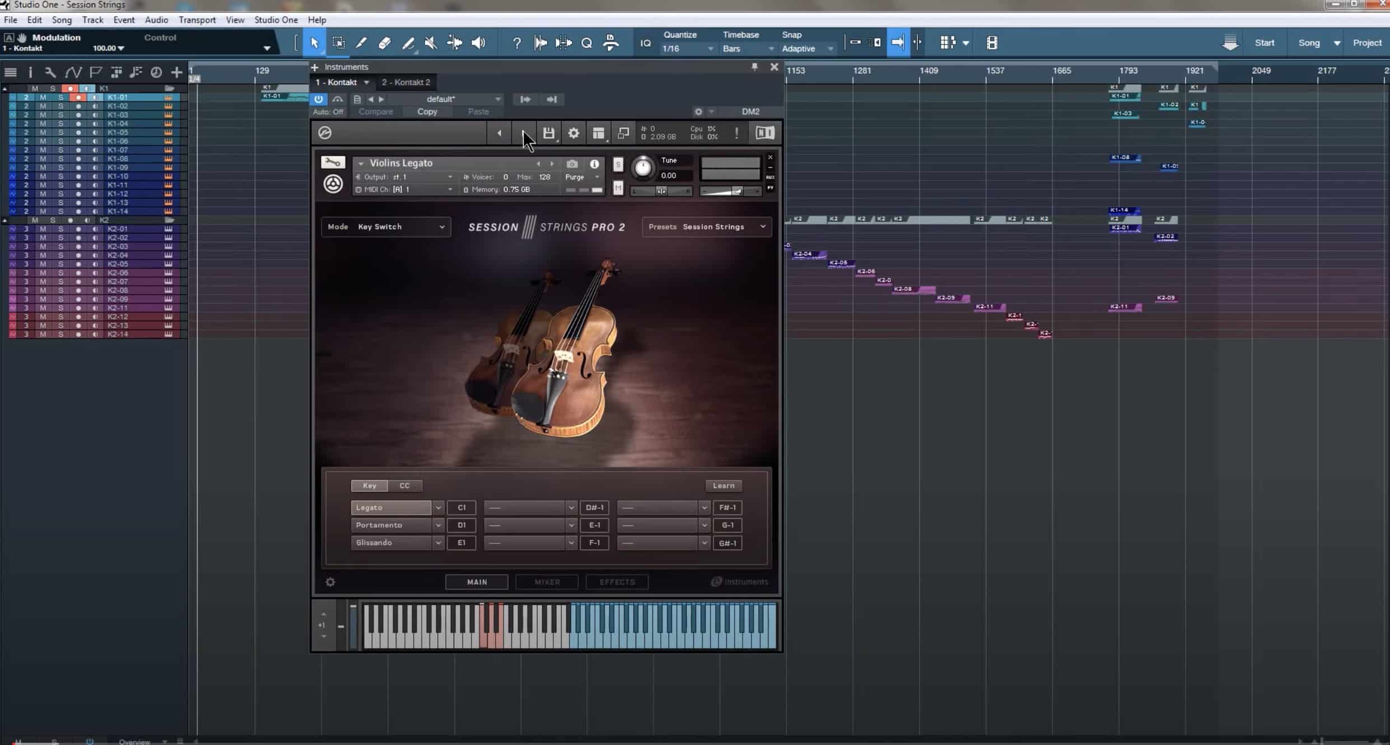Click the Copy button

click(427, 111)
